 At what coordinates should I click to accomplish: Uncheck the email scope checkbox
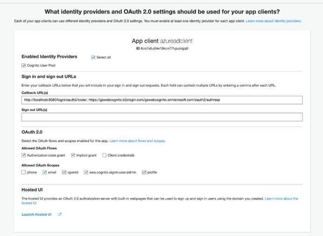click(44, 172)
